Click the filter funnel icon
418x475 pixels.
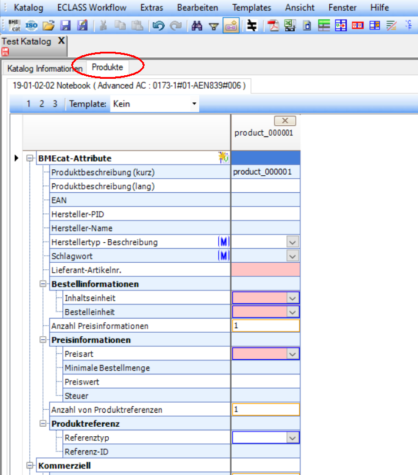point(214,25)
